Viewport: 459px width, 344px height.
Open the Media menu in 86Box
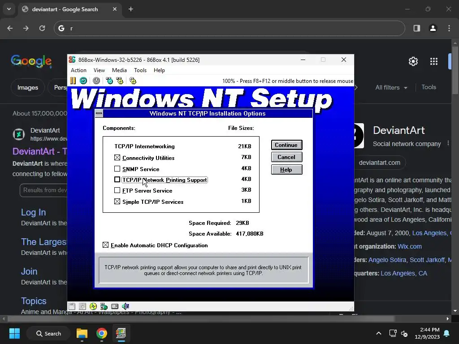[119, 70]
